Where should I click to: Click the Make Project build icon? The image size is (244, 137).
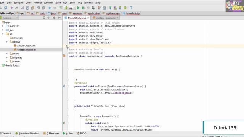click(61, 8)
